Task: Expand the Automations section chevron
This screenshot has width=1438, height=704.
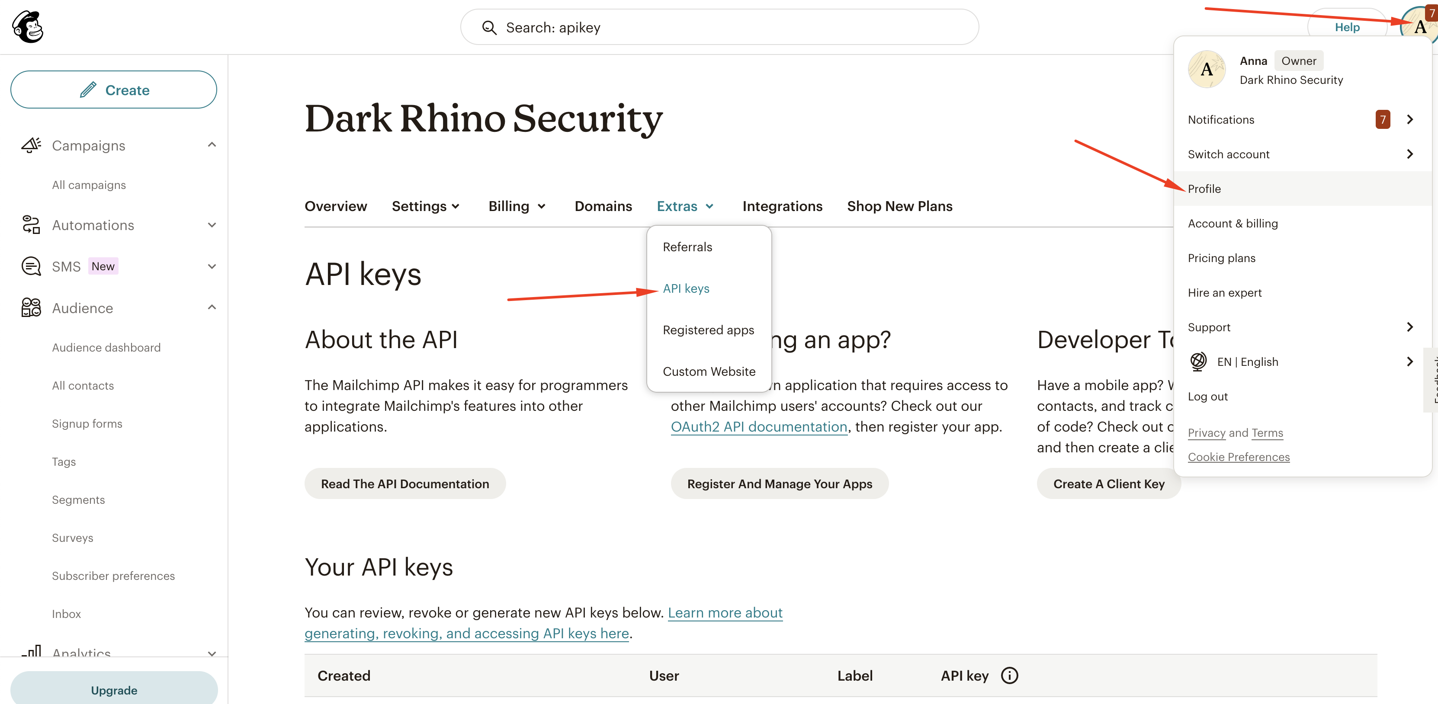Action: click(212, 225)
